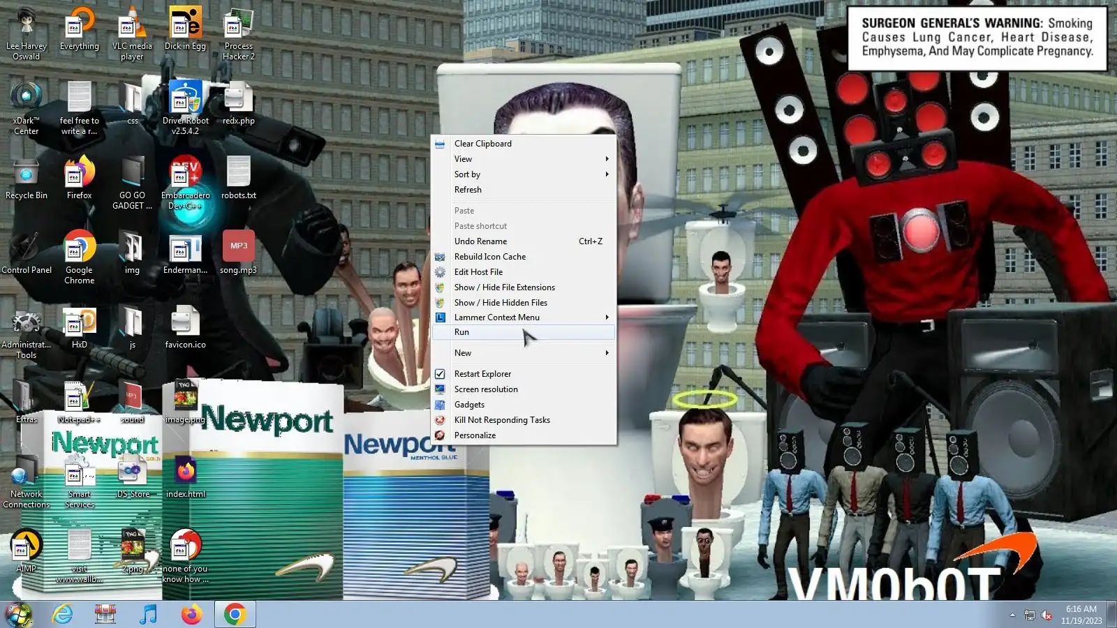Screen dimensions: 1117x628
Task: Show hidden system tray icons
Action: (x=1012, y=615)
